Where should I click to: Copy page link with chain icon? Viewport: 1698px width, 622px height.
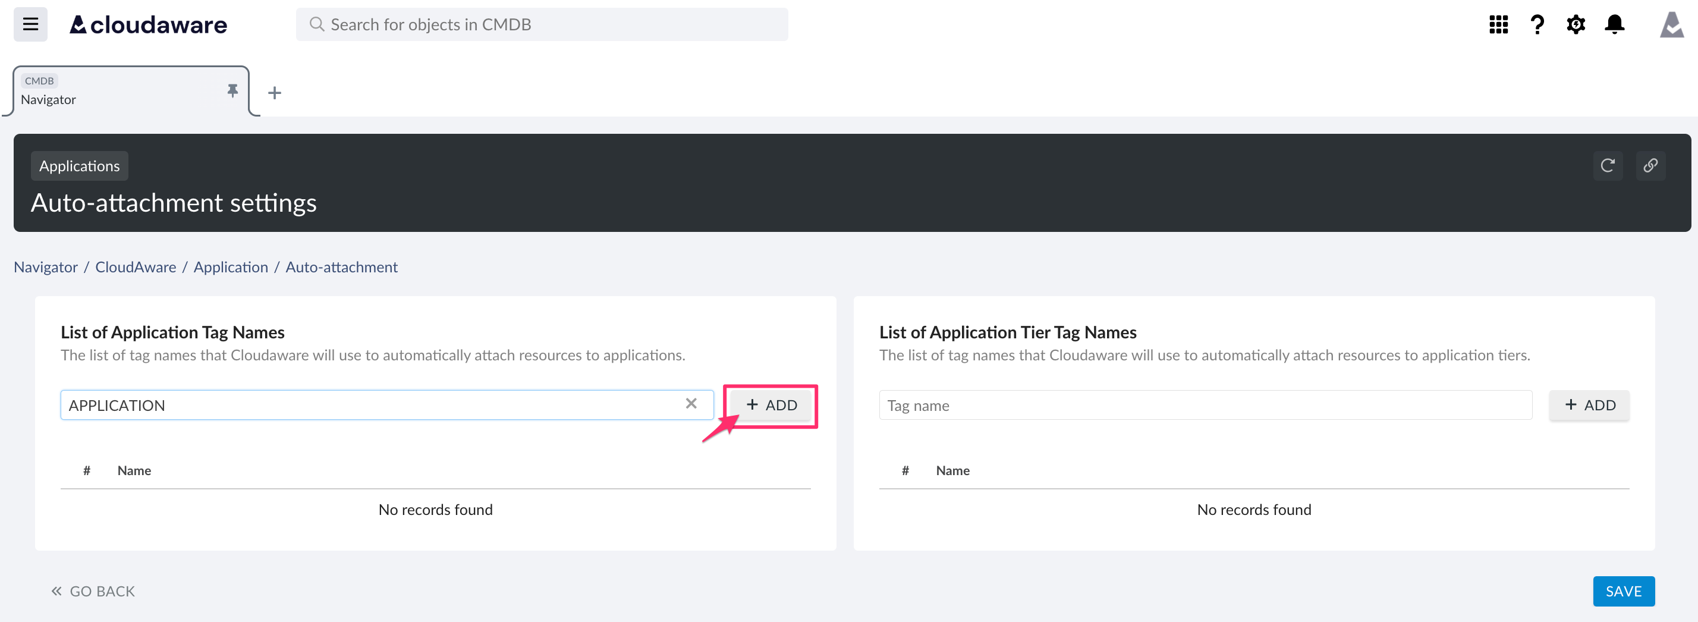click(1650, 165)
